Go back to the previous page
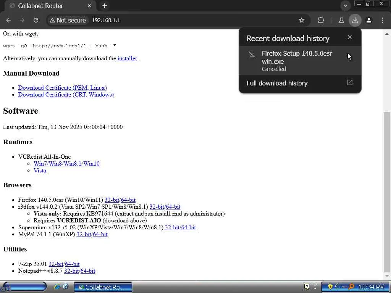Image resolution: width=391 pixels, height=293 pixels. tap(8, 20)
